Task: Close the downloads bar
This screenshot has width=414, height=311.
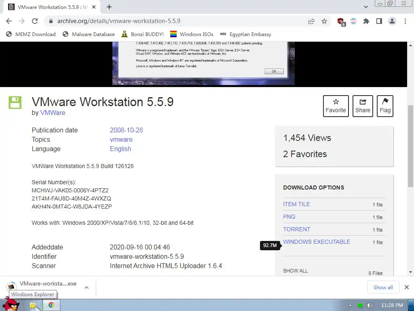Action: pos(407,287)
